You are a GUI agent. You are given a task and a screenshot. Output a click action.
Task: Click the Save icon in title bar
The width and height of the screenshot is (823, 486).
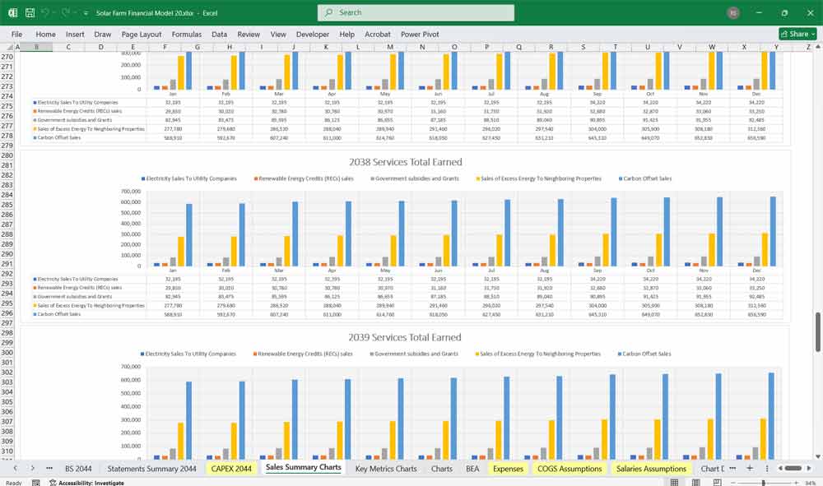click(30, 13)
